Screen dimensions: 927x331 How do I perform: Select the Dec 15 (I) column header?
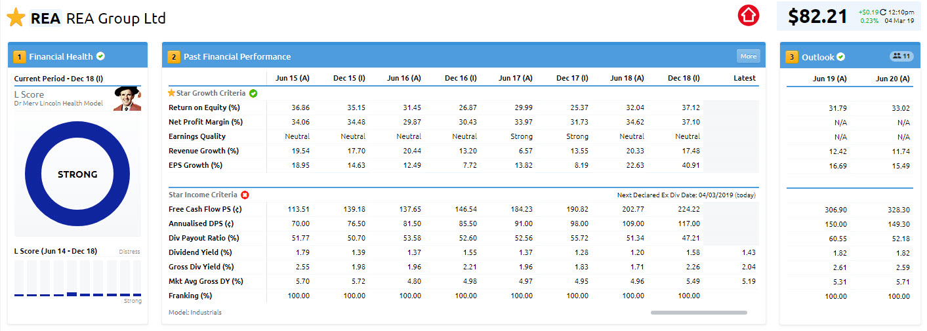pyautogui.click(x=348, y=78)
